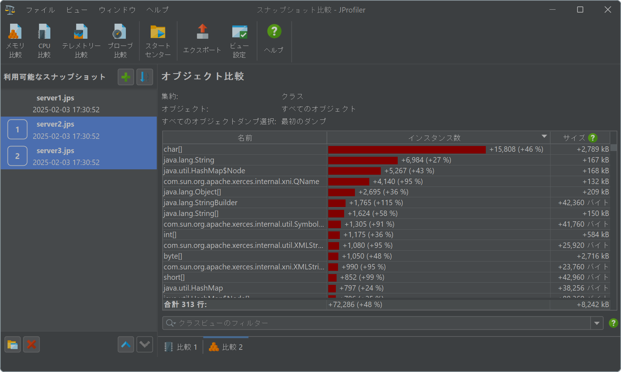Viewport: 621px width, 372px height.
Task: Click the 合計 313 行 total row
Action: [387, 305]
